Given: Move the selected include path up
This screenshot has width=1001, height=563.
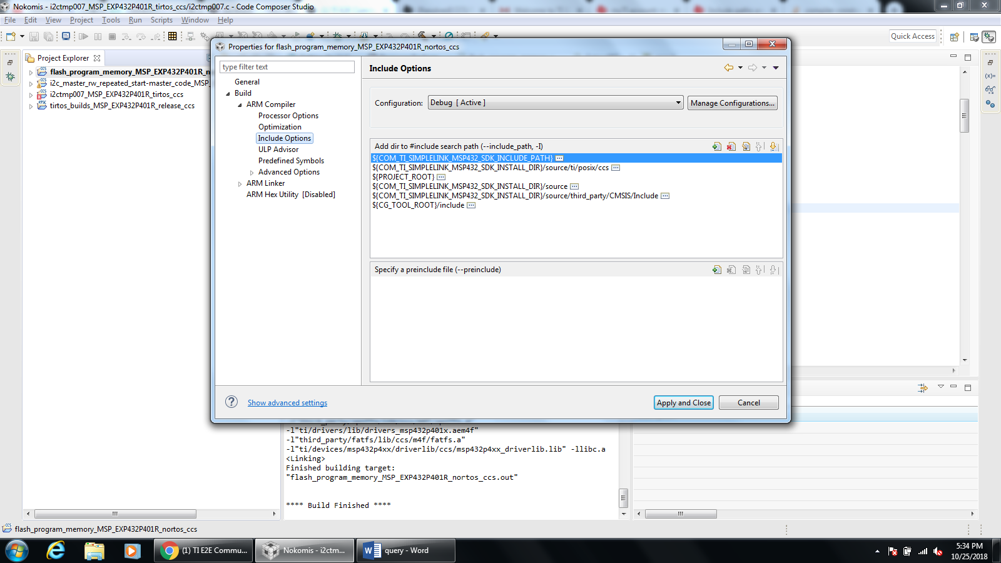Looking at the screenshot, I should (x=760, y=146).
